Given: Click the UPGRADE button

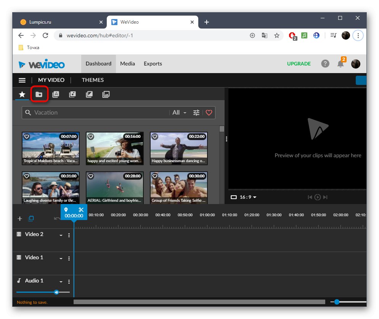Looking at the screenshot, I should pyautogui.click(x=299, y=64).
